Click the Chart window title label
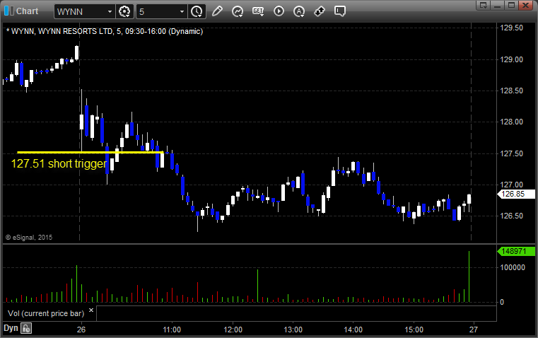This screenshot has height=338, width=538. click(x=28, y=11)
